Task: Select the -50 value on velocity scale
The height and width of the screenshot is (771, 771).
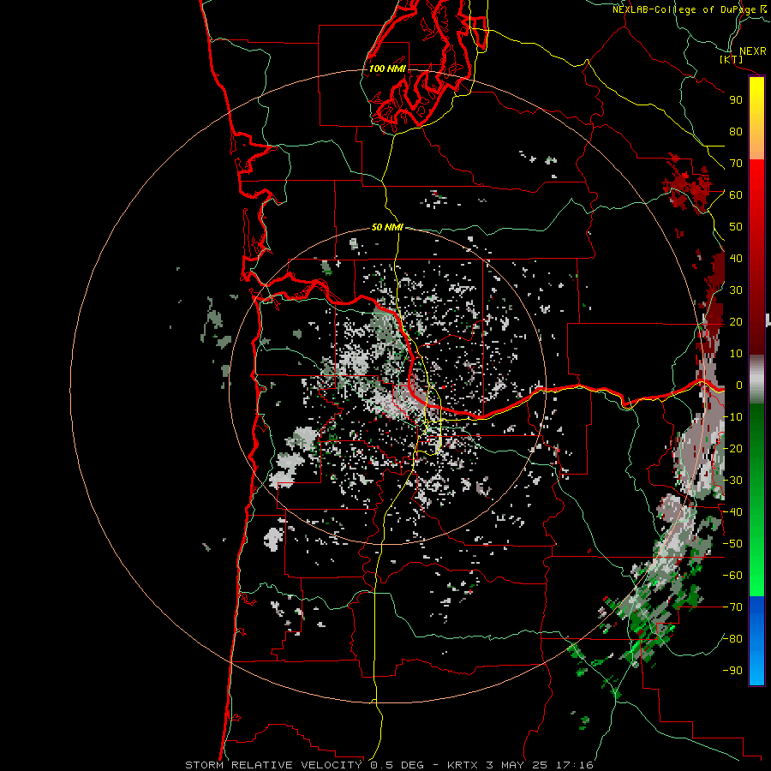Action: coord(732,544)
